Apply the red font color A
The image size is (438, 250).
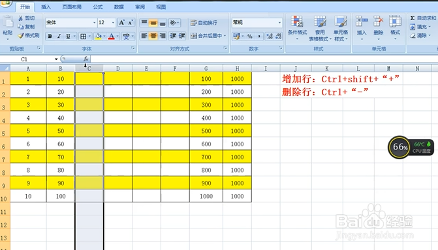pos(111,37)
